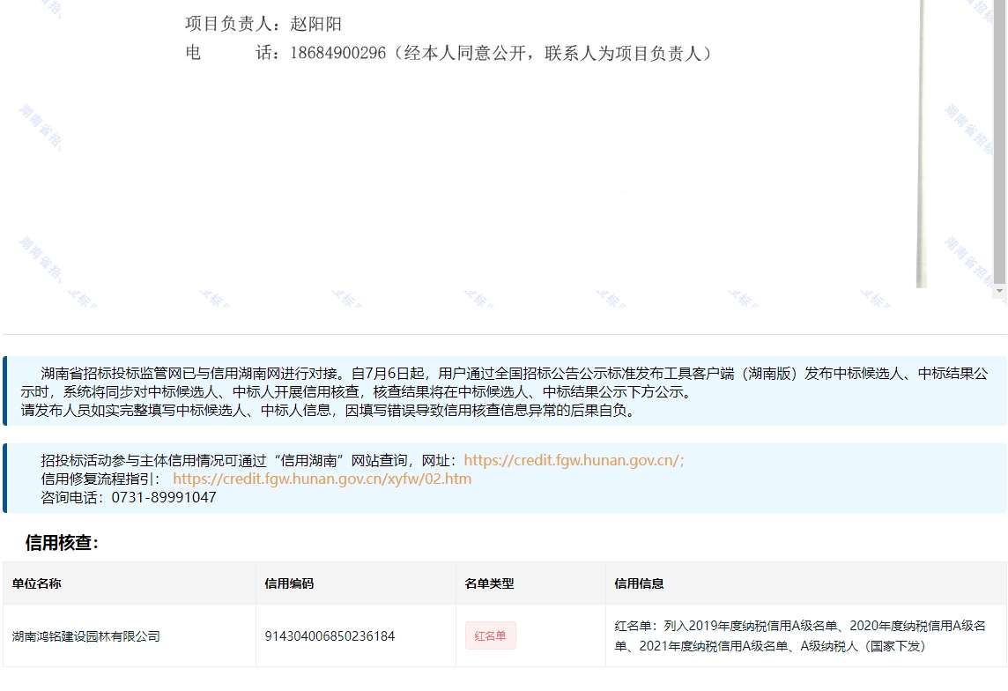Image resolution: width=1008 pixels, height=691 pixels.
Task: Click the 信用修复流程指引 label
Action: (100, 479)
